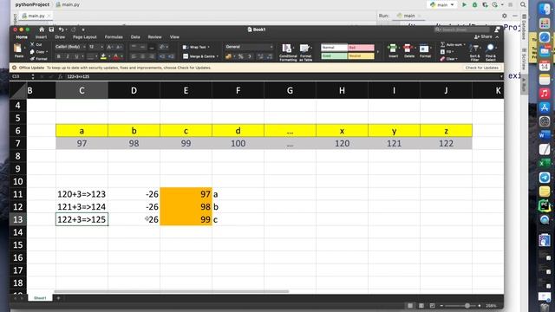Click Check for Updates button
Screen dimensions: 555x312
[x=482, y=68]
